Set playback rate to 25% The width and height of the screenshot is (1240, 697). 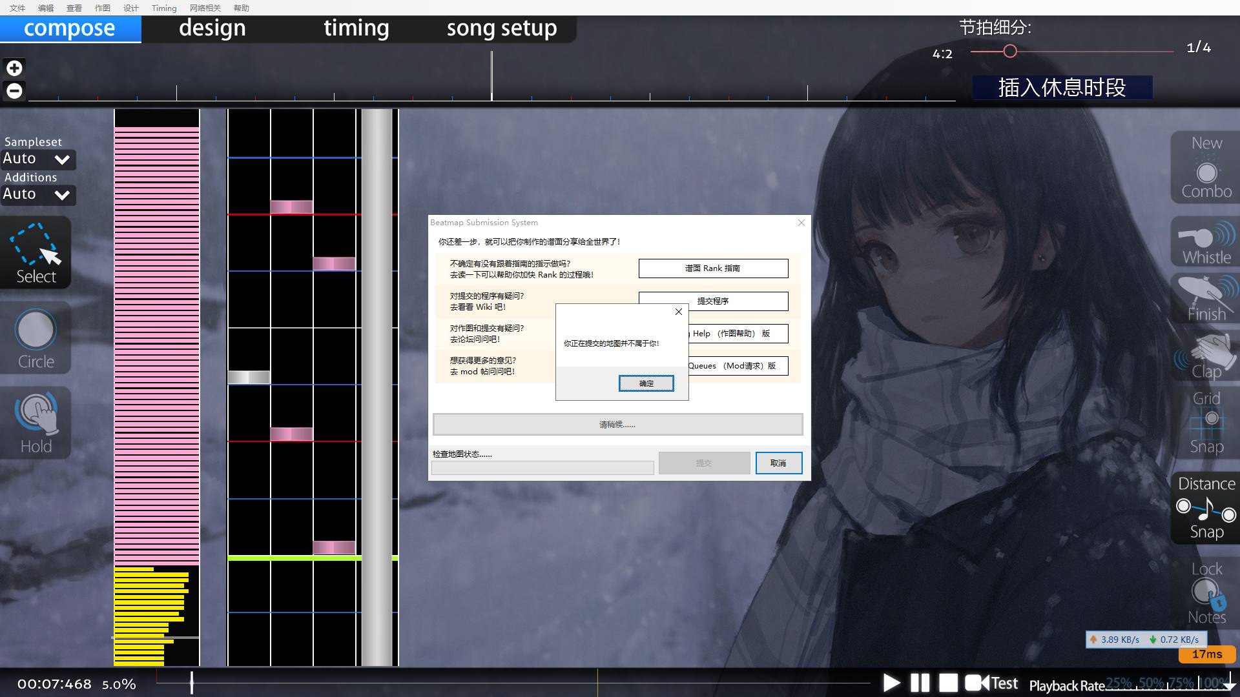click(x=1120, y=683)
